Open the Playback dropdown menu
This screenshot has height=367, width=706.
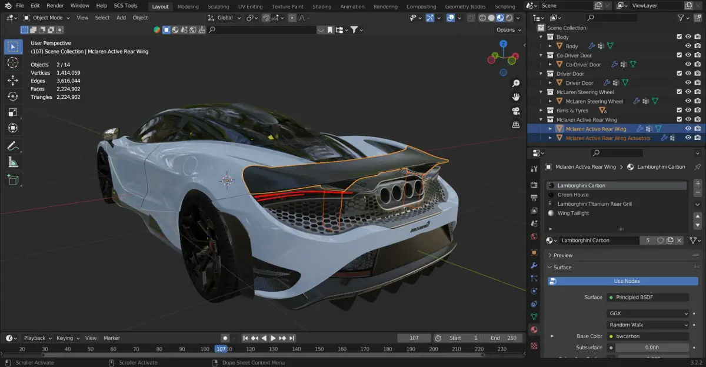click(38, 338)
